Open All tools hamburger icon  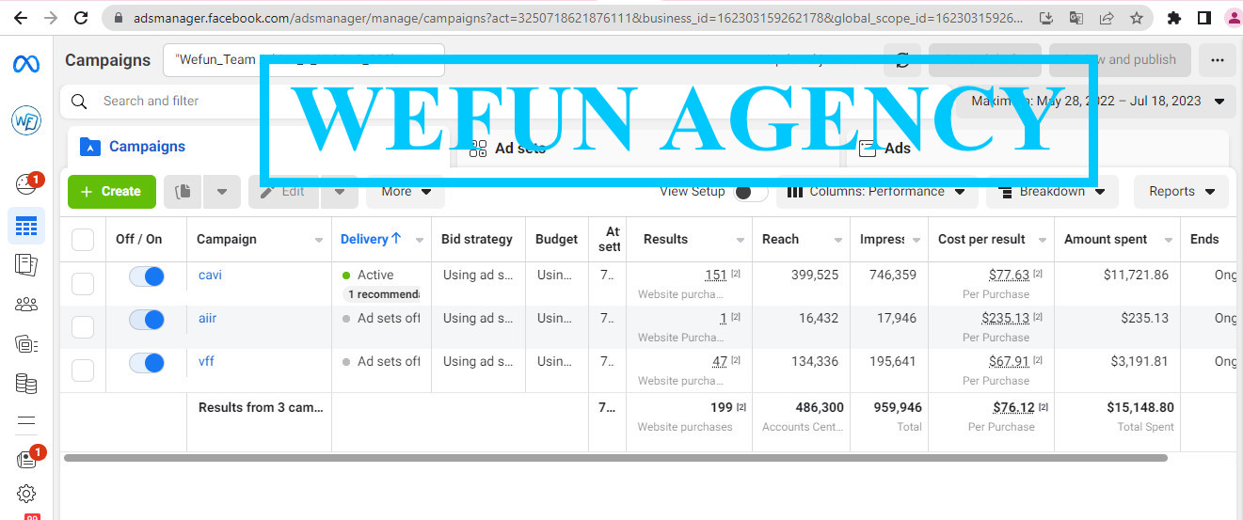pos(26,420)
